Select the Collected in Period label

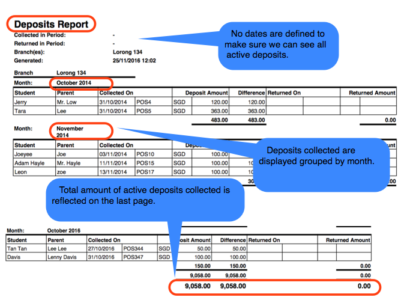coord(40,35)
